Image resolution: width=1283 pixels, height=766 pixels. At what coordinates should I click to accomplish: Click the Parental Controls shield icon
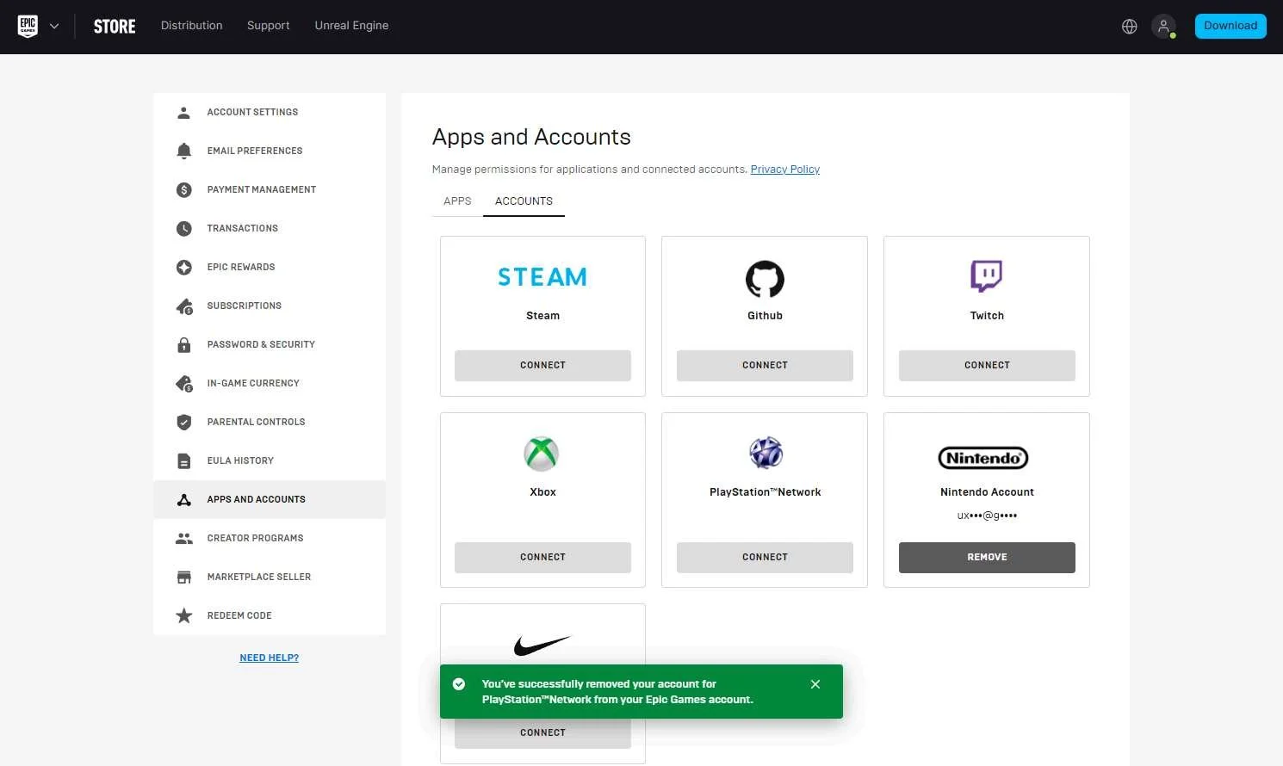183,423
